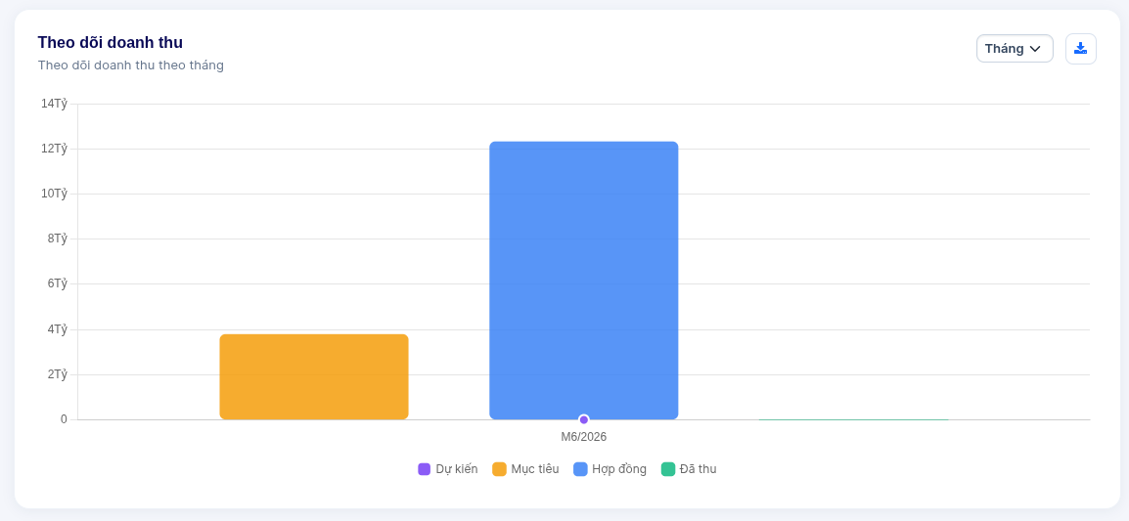Click the Theo dõi doanh thu title
Viewport: 1129px width, 521px height.
[111, 42]
